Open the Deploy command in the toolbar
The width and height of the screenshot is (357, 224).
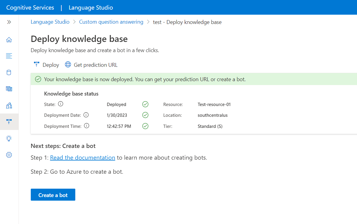point(46,64)
